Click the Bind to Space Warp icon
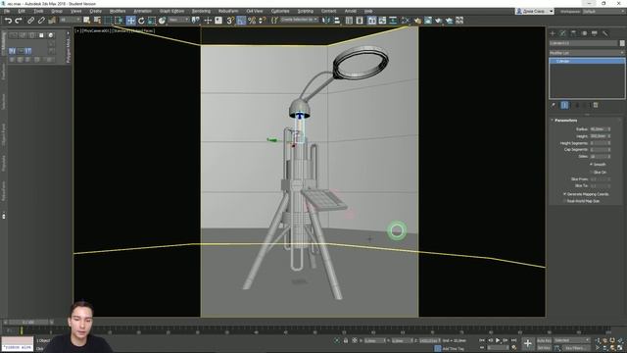627x353 pixels. tap(52, 20)
